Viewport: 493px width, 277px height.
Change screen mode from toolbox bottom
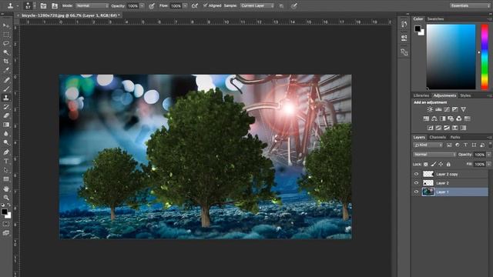tap(6, 233)
